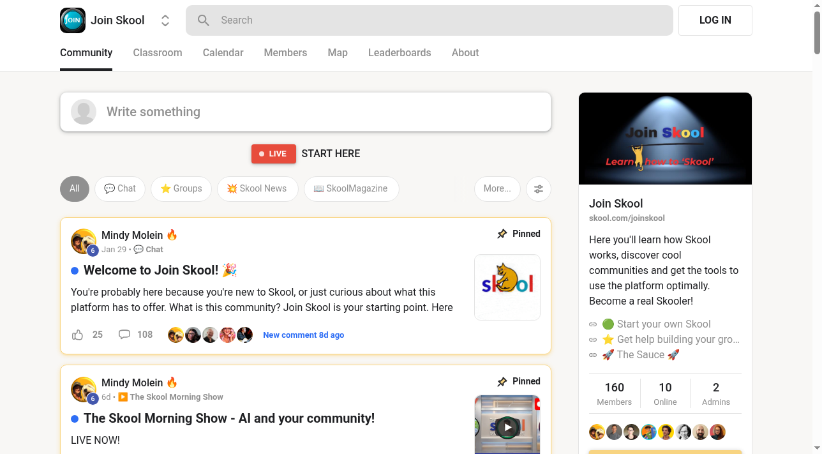Image resolution: width=822 pixels, height=454 pixels.
Task: Click the first commenter avatar on Welcome post
Action: click(x=176, y=335)
